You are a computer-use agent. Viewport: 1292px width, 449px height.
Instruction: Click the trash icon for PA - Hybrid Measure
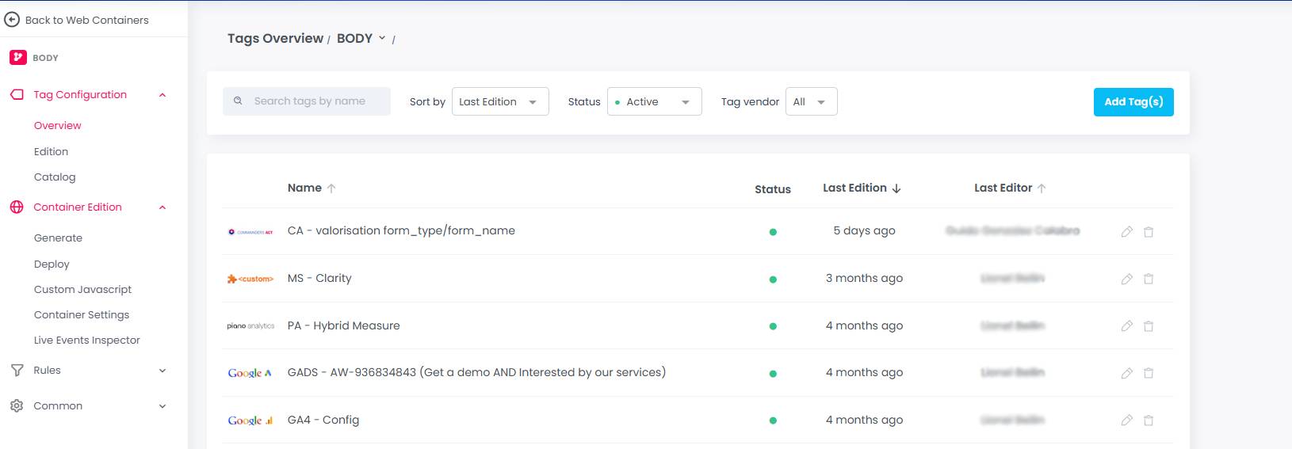1148,326
